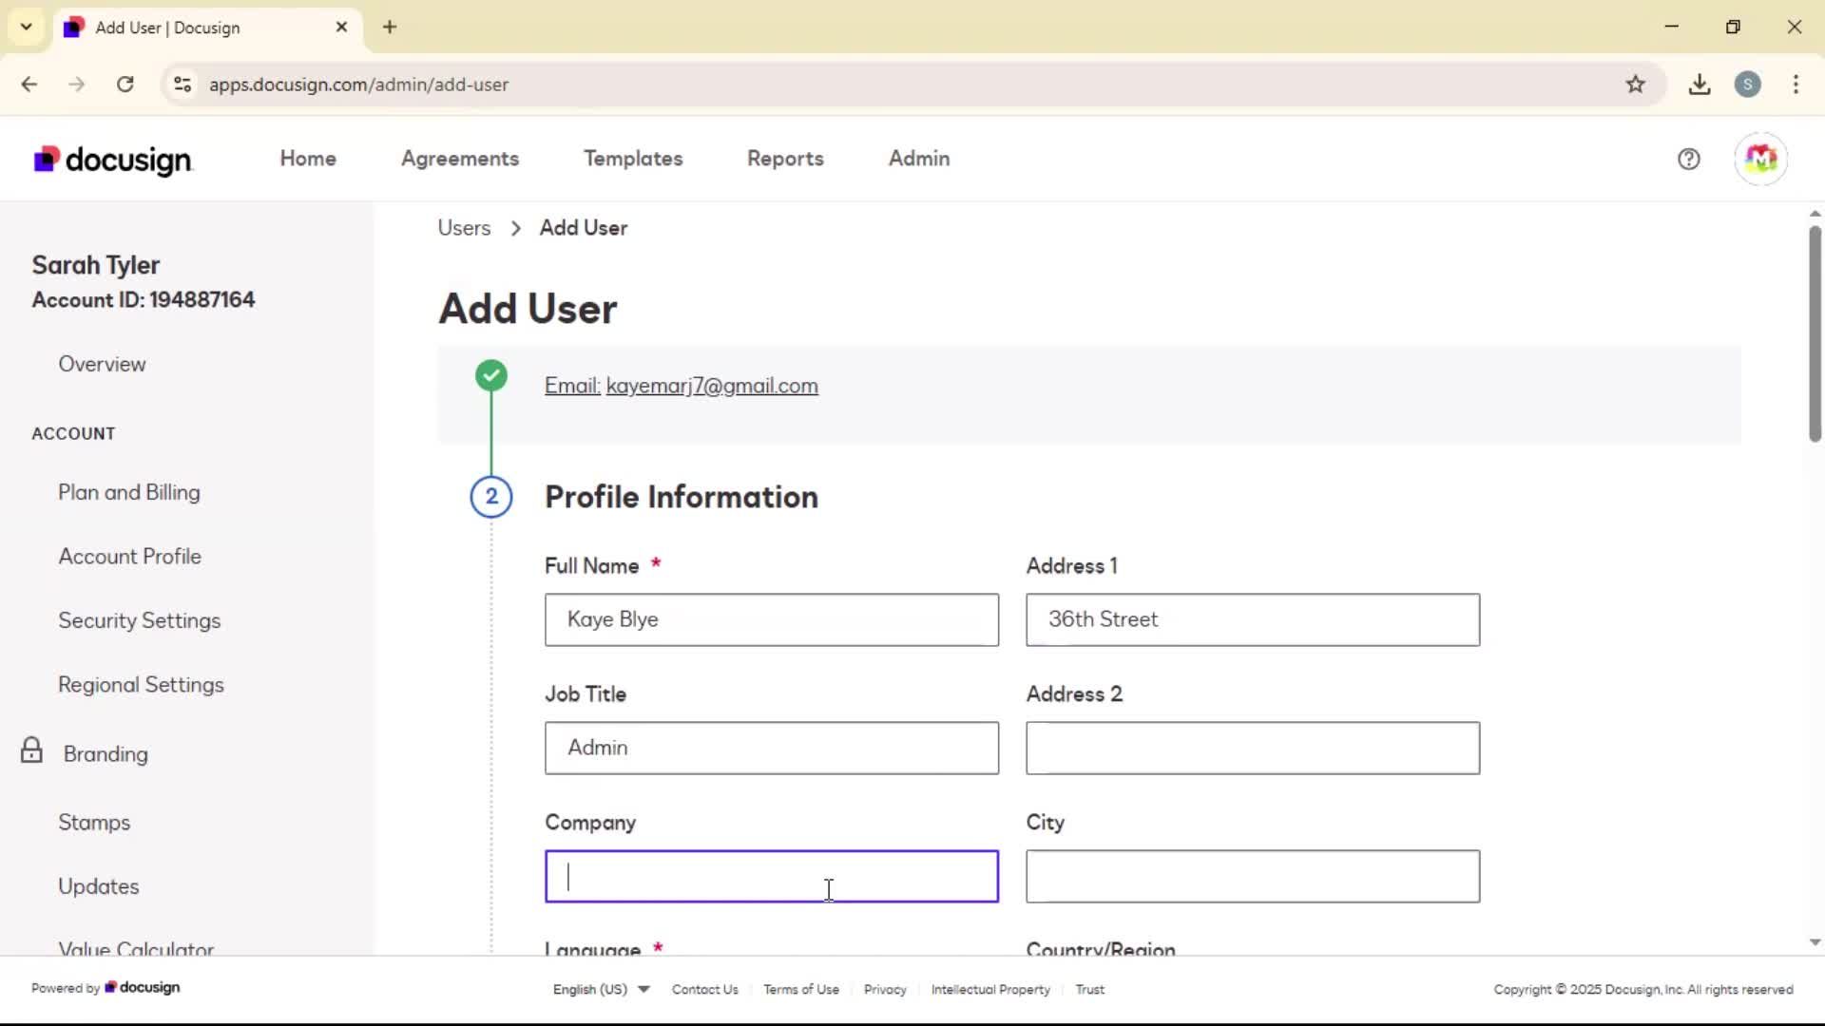This screenshot has height=1026, width=1825.
Task: Open Branding in the sidebar
Action: click(106, 754)
